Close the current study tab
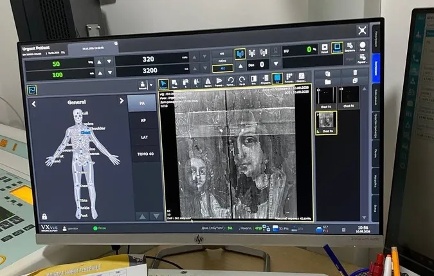Image resolution: width=434 pixels, height=276 pixels. point(116,44)
